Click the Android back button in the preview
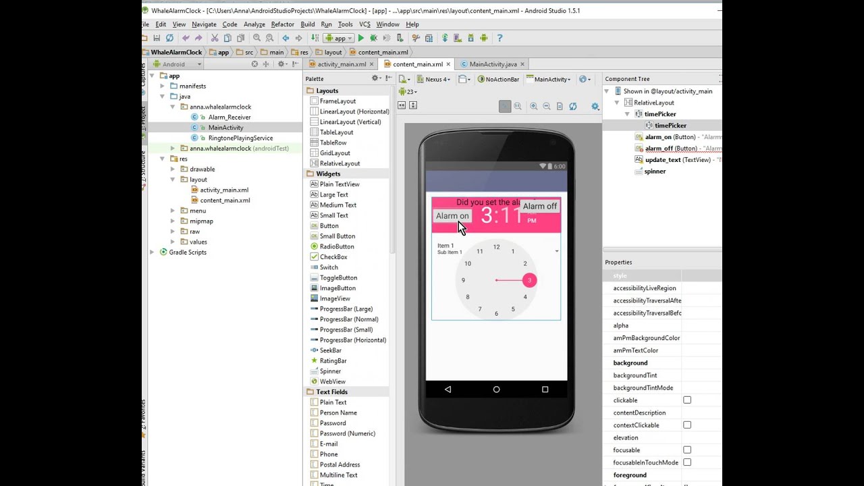 click(448, 389)
